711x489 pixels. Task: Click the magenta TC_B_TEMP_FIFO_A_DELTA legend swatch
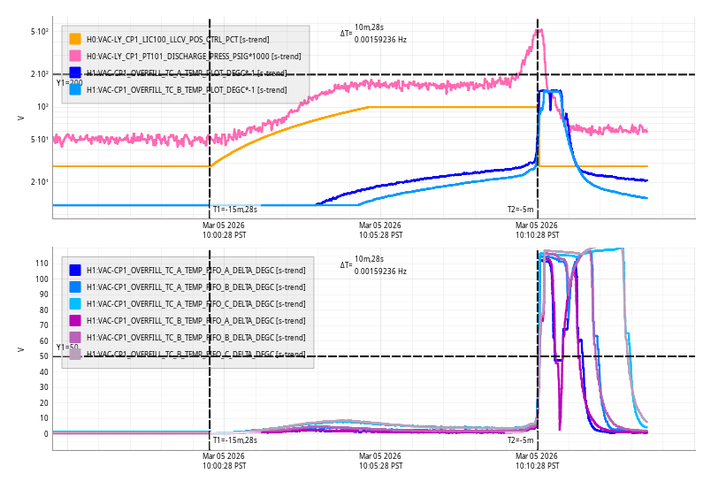click(x=75, y=320)
